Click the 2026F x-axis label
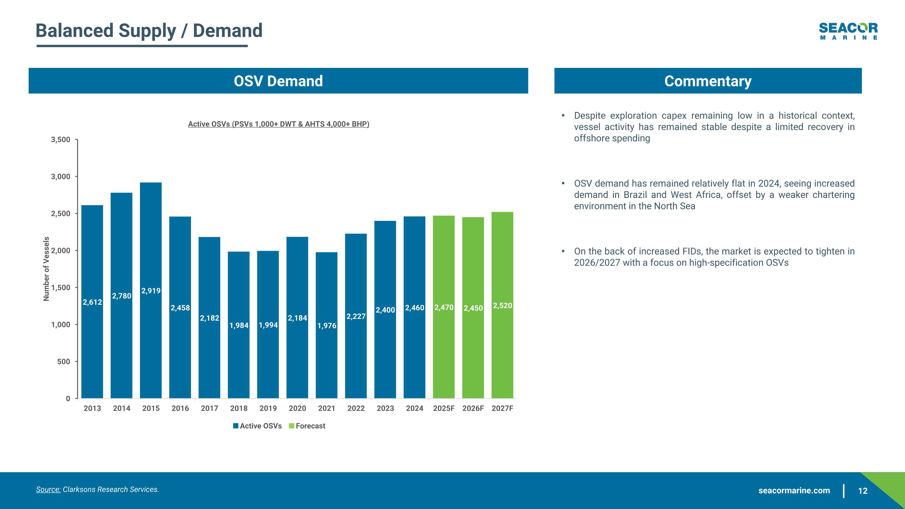 [x=473, y=408]
